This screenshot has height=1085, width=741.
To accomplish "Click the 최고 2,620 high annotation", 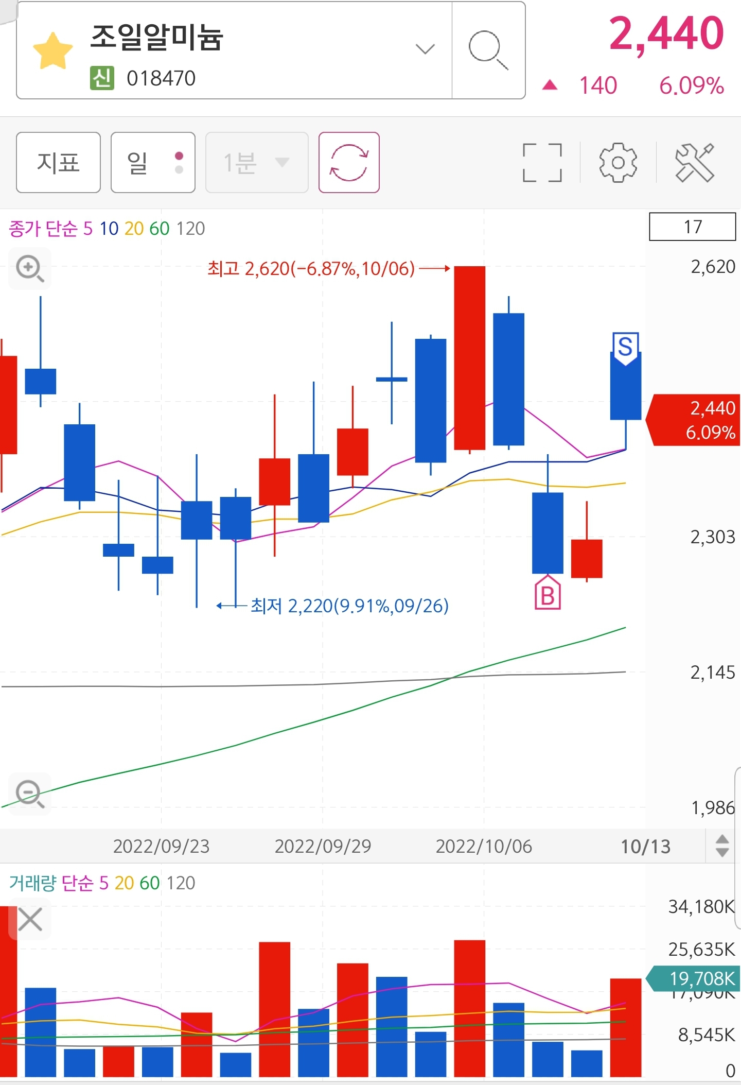I will [x=311, y=268].
